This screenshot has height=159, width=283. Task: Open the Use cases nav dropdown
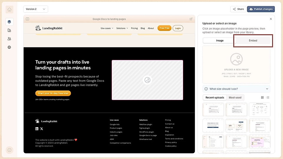(107, 28)
